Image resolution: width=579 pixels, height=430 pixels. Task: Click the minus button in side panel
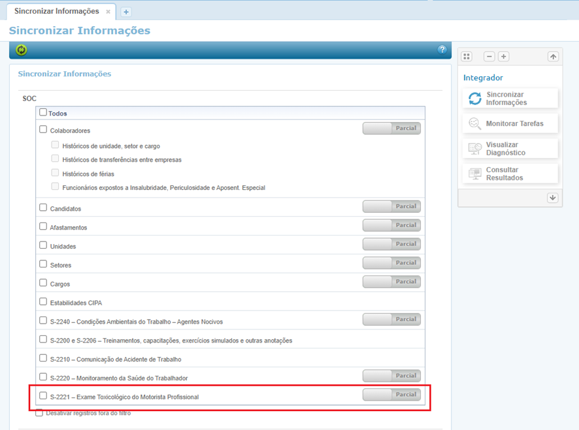pos(489,57)
